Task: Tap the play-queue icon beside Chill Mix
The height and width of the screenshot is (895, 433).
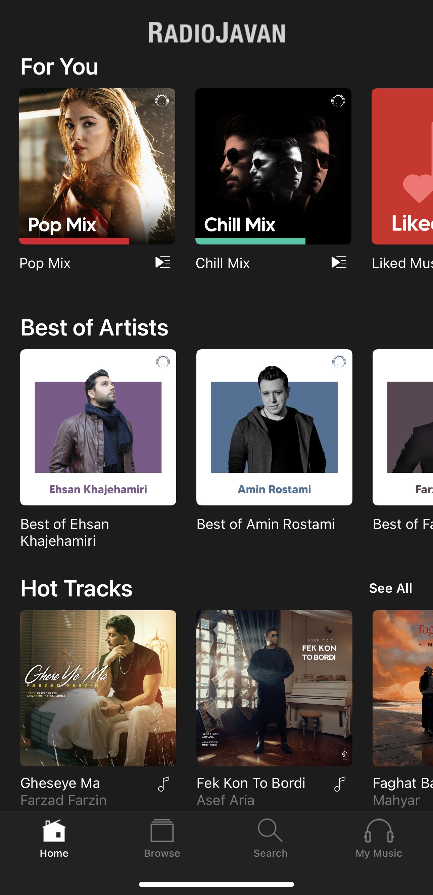Action: point(339,262)
